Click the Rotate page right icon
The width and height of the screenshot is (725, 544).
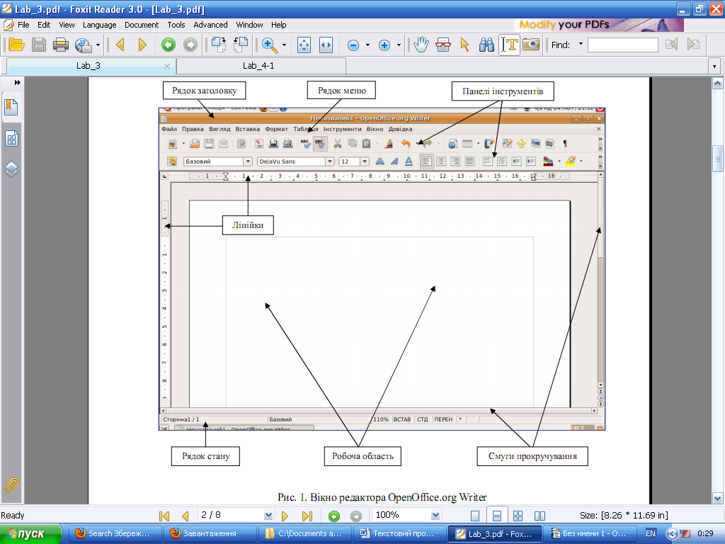[x=218, y=45]
